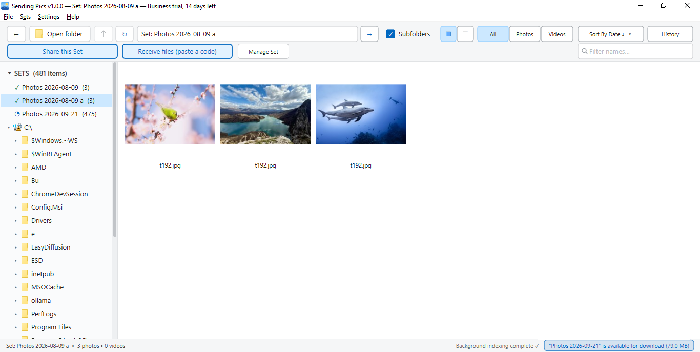Refresh the current set view
The height and width of the screenshot is (352, 700).
125,34
